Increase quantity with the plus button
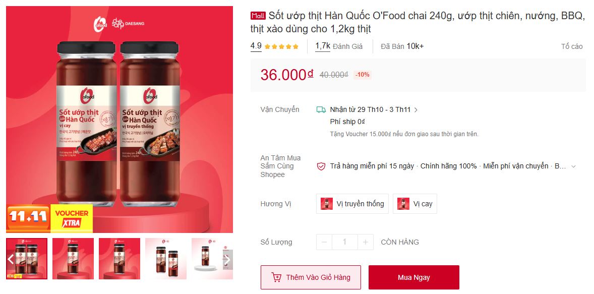The width and height of the screenshot is (594, 294). (x=365, y=242)
